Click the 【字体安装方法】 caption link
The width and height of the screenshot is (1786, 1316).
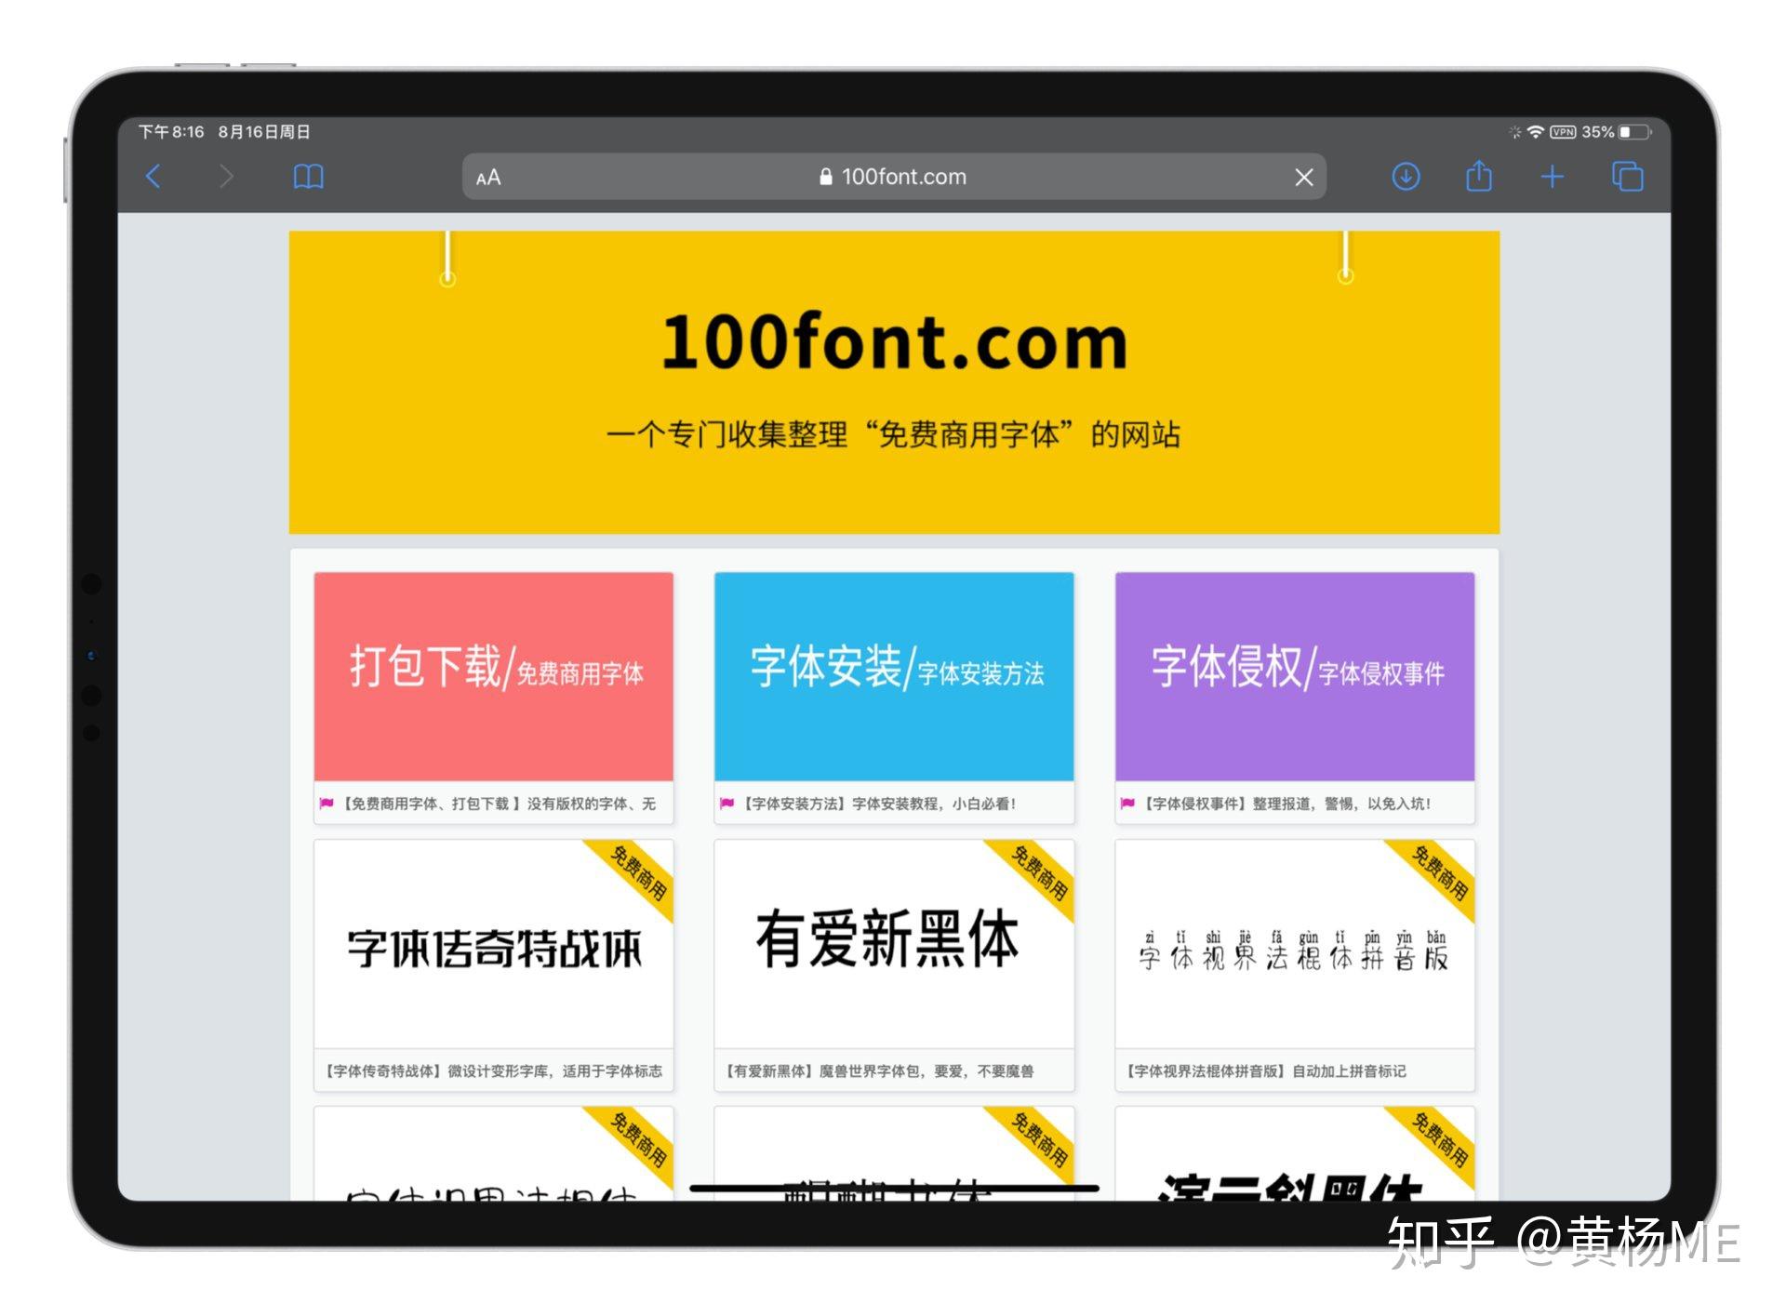pyautogui.click(x=879, y=804)
